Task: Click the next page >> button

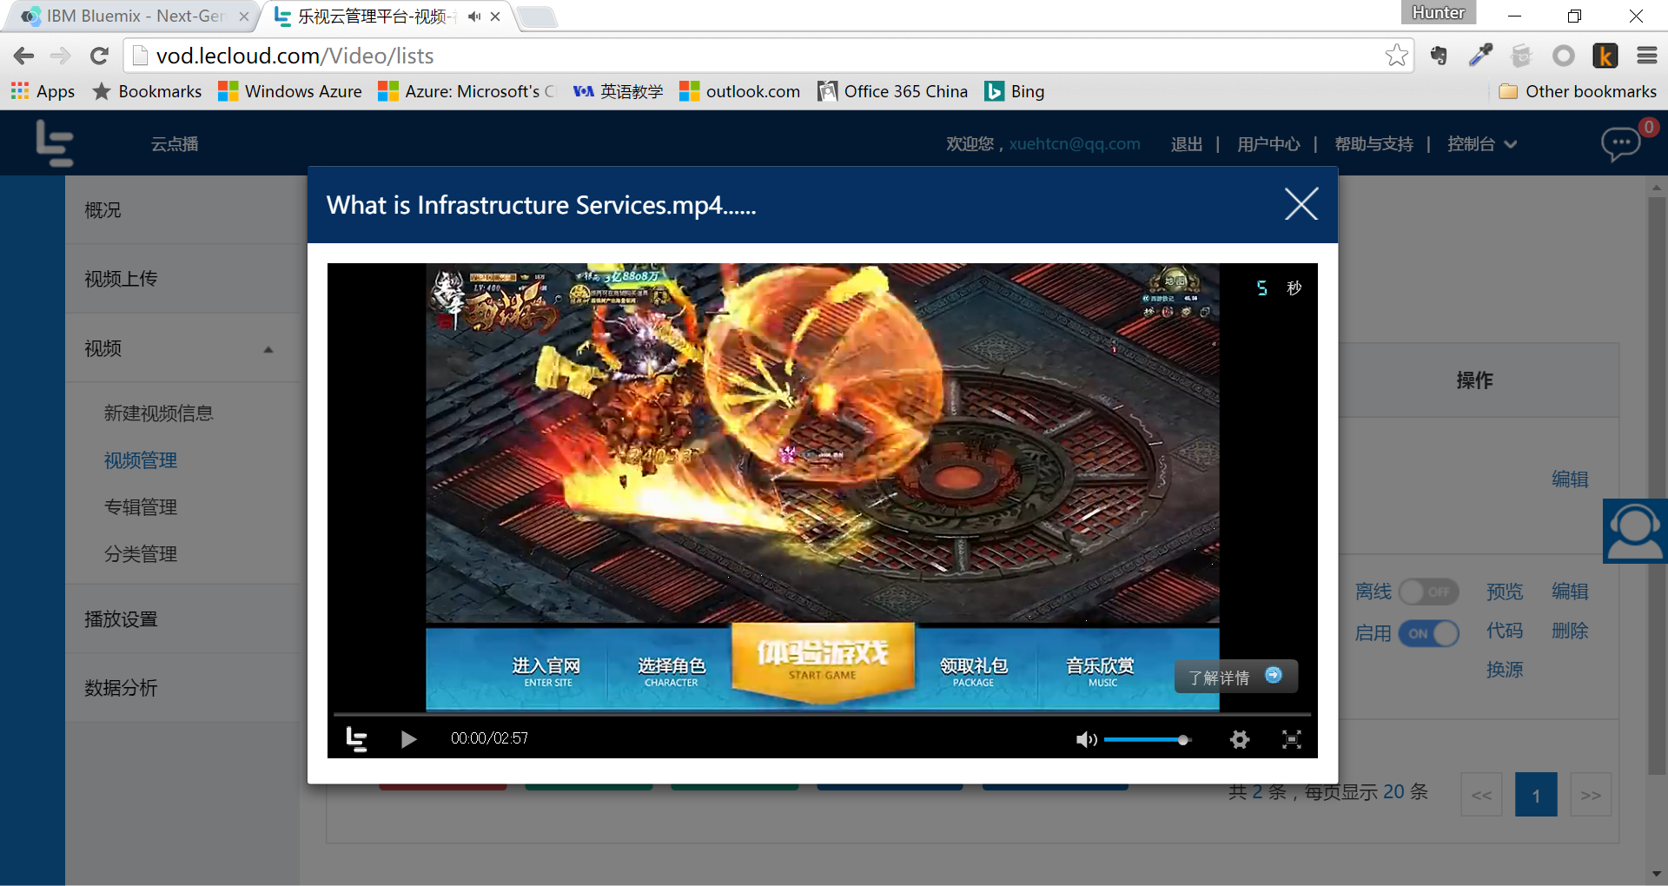Action: [1591, 795]
